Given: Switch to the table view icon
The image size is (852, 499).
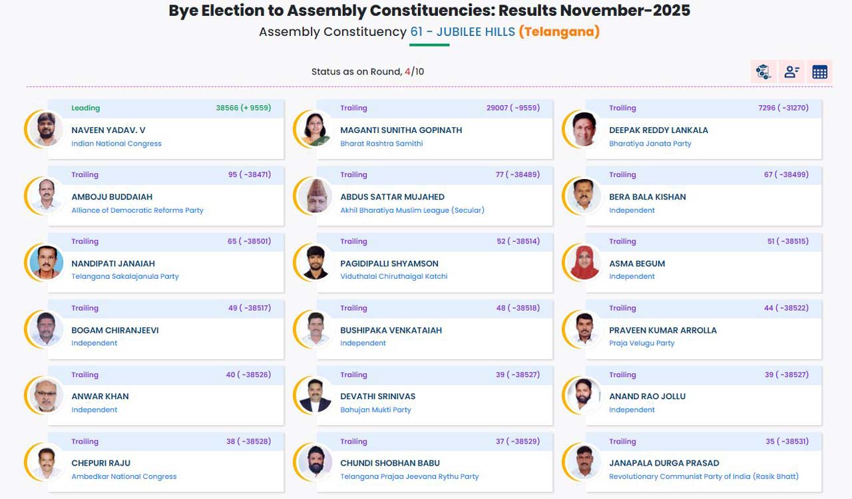Looking at the screenshot, I should 819,71.
